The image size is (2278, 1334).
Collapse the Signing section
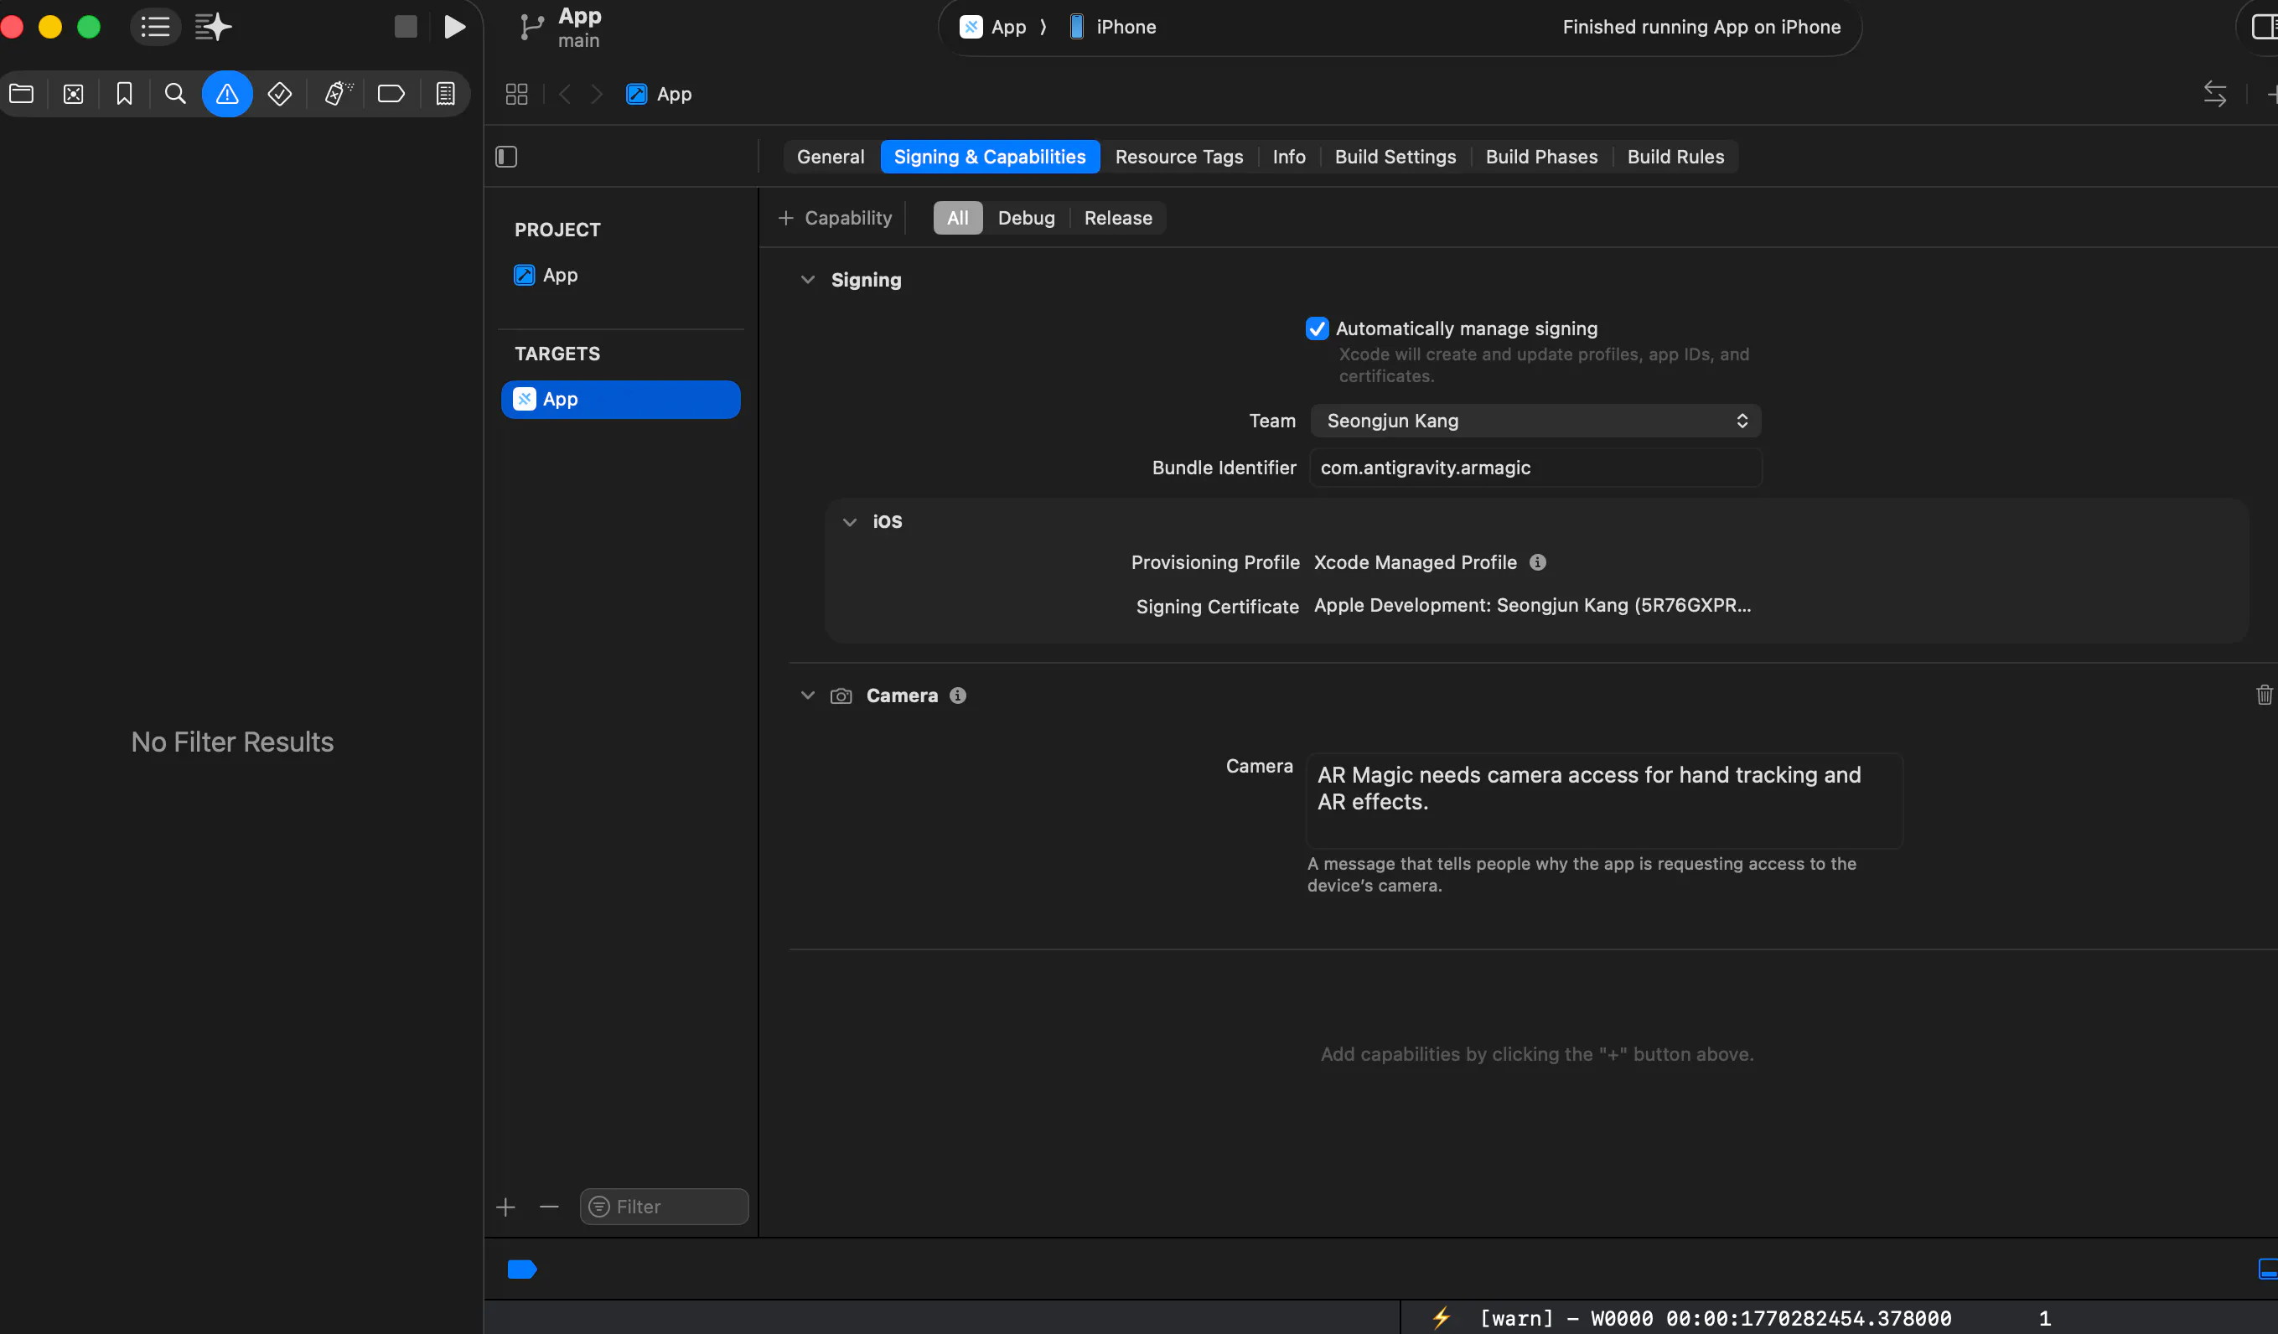807,279
